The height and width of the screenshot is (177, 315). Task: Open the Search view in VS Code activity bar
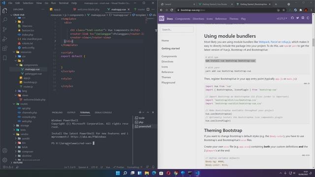click(4, 20)
